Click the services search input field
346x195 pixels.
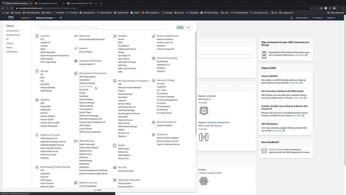click(x=101, y=27)
